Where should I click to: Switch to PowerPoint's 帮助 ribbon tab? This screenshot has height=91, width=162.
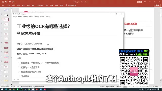(x=61, y=5)
